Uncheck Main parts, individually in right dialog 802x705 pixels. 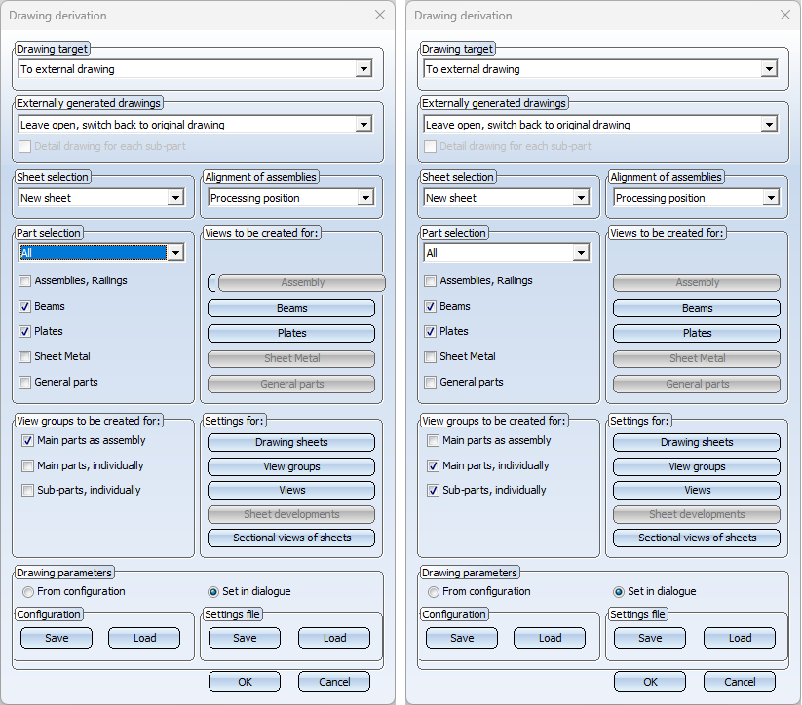point(433,465)
